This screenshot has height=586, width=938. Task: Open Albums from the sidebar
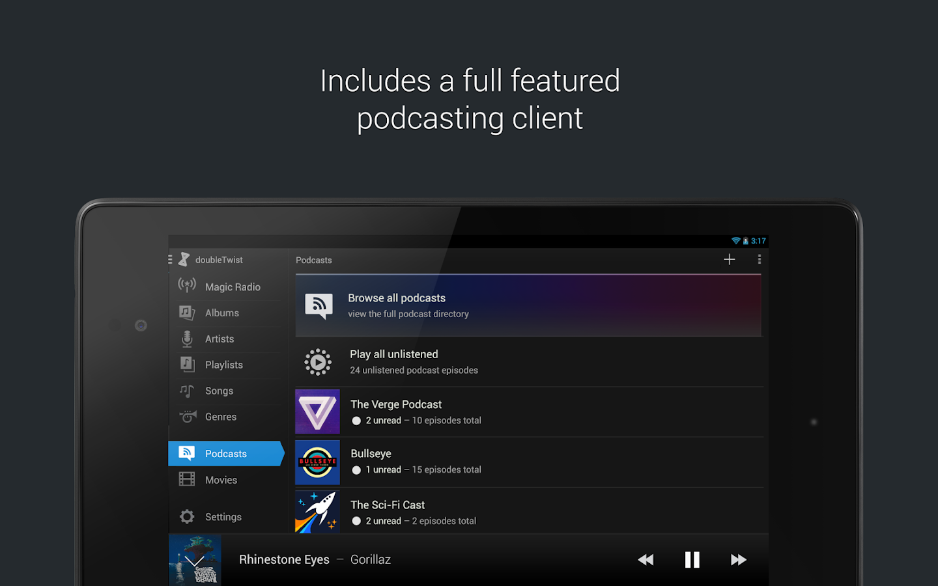[x=221, y=313]
